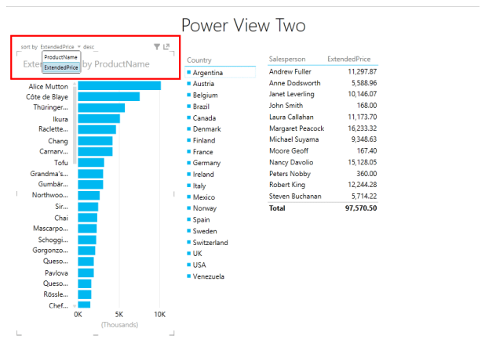Click the pop-out chart icon
The image size is (485, 350).
point(167,47)
